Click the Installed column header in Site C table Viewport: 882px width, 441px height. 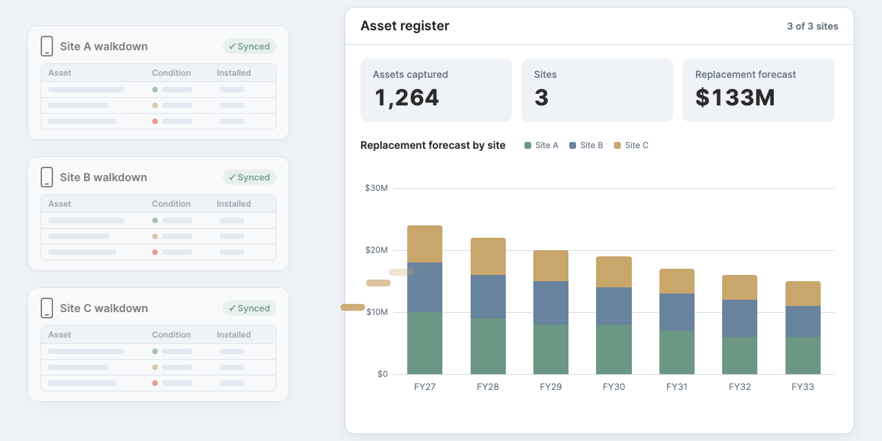tap(234, 335)
